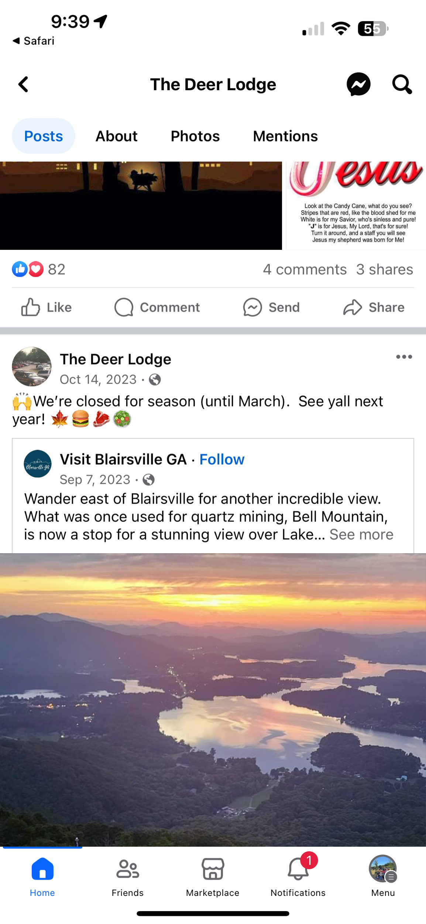The height and width of the screenshot is (924, 426).
Task: Go back using the header arrow
Action: click(x=24, y=84)
